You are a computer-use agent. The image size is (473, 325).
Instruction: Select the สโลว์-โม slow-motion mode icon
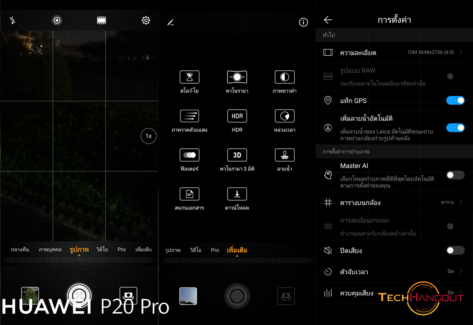click(189, 77)
